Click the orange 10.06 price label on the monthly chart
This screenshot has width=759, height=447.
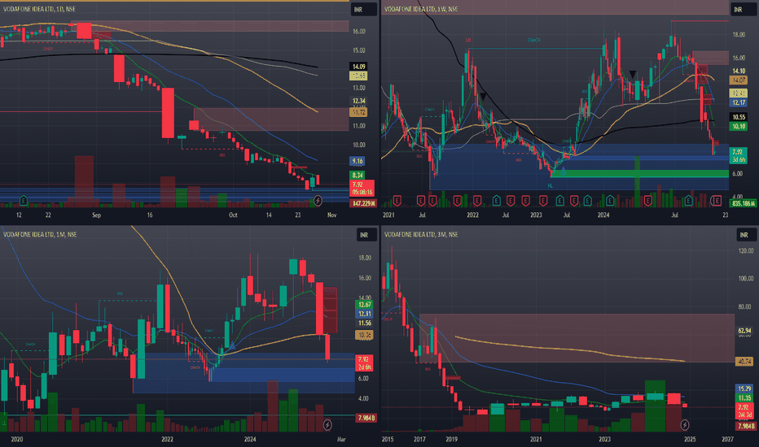[x=365, y=334]
